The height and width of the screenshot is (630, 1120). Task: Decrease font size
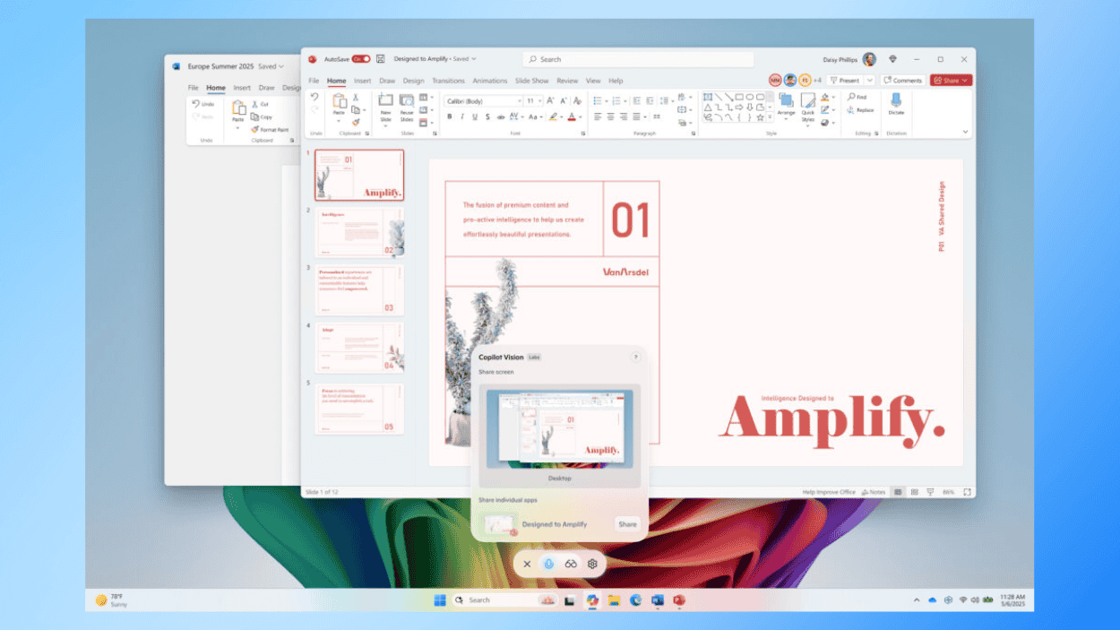click(x=563, y=101)
